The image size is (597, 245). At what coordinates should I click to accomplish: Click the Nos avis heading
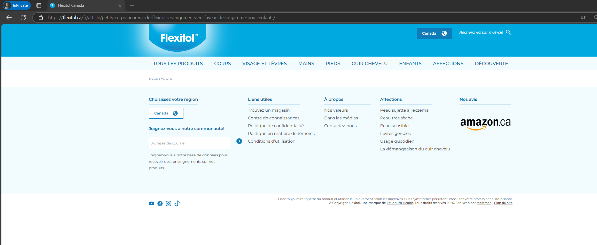point(468,99)
